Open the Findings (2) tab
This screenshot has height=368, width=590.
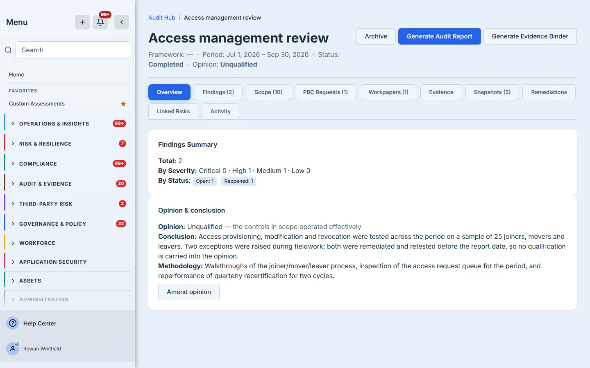[x=218, y=92]
